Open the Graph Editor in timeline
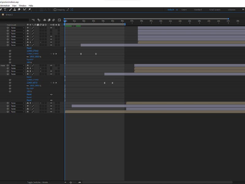245x184 pixels. [59, 20]
